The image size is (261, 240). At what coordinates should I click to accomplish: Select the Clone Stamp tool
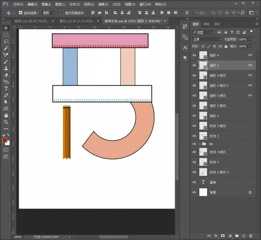pos(6,68)
